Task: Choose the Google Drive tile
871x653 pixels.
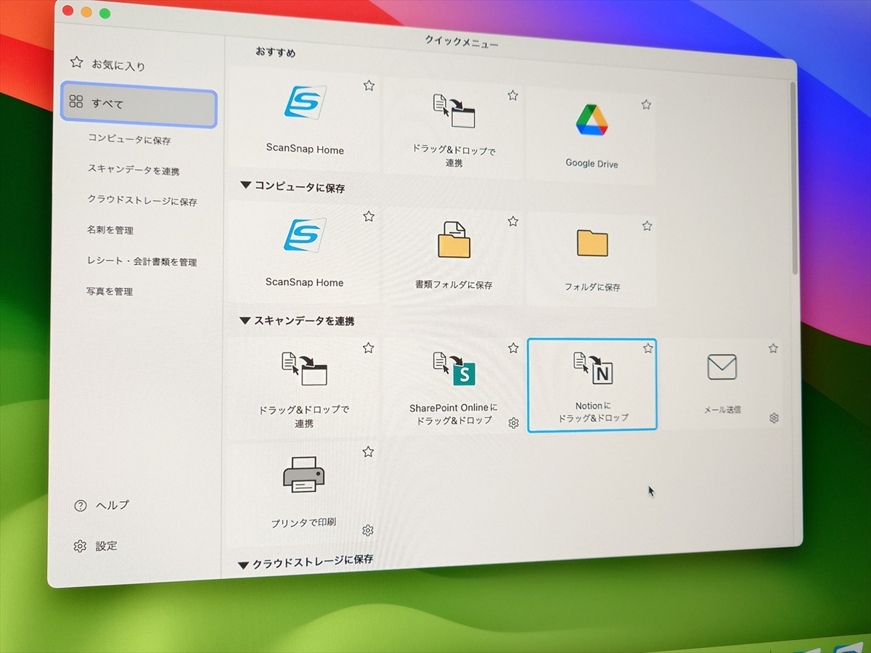Action: pyautogui.click(x=591, y=136)
